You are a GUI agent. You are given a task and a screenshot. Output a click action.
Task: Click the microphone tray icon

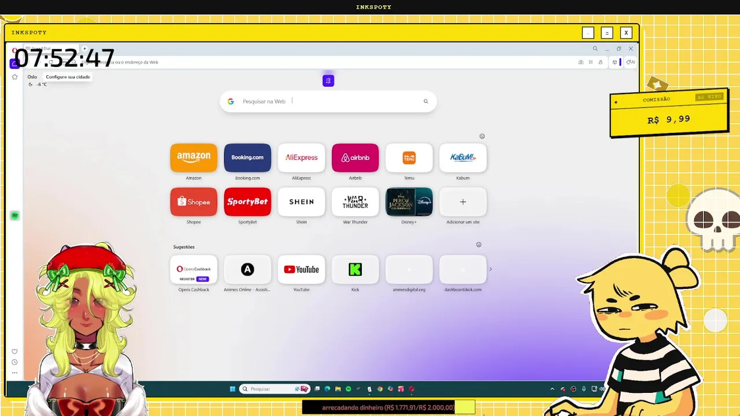pos(584,389)
